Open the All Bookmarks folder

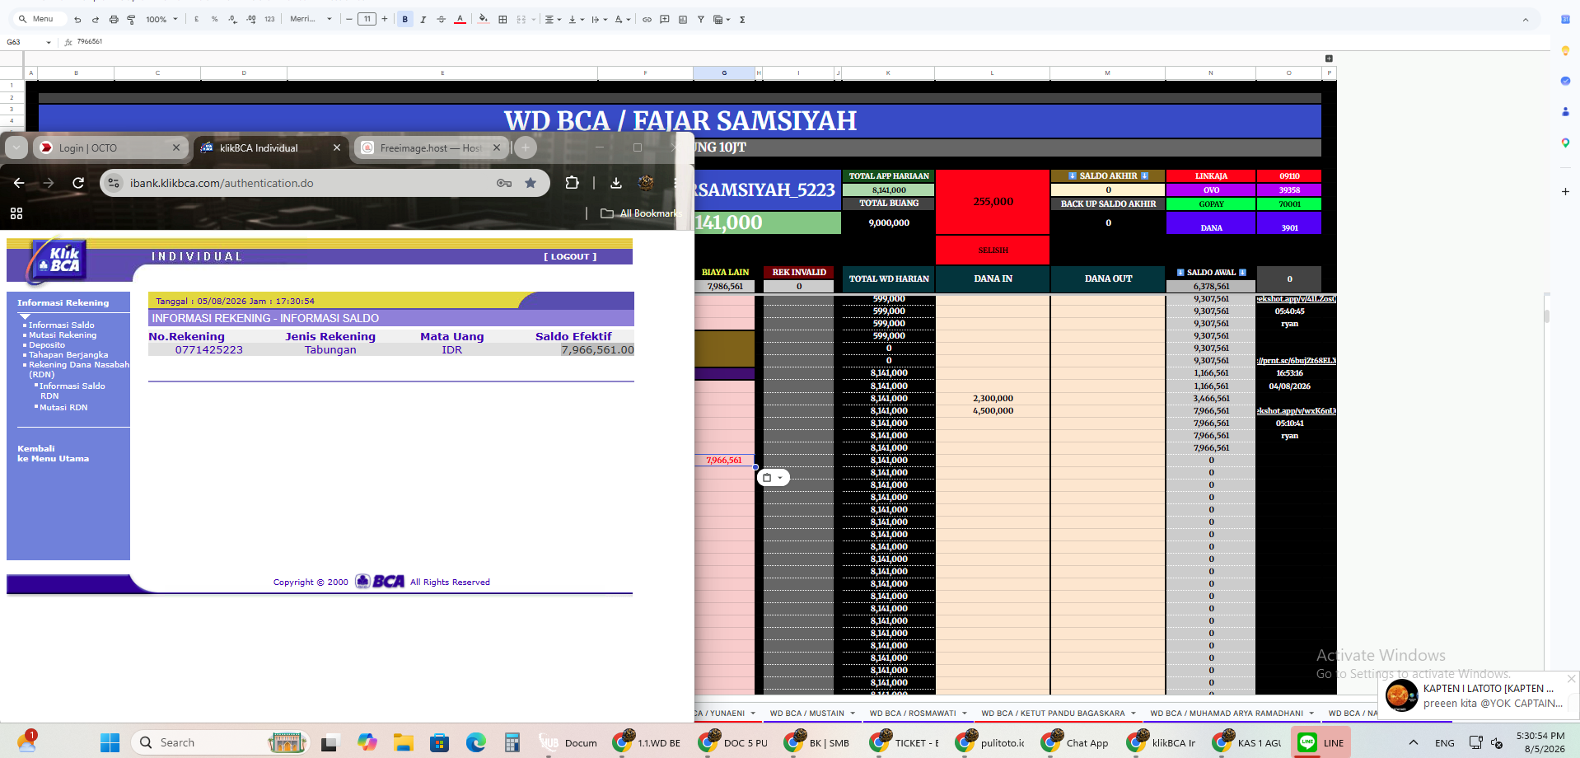click(x=641, y=213)
